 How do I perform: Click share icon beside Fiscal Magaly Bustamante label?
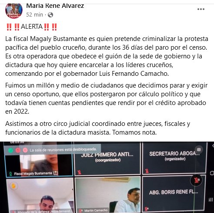pos(56,173)
